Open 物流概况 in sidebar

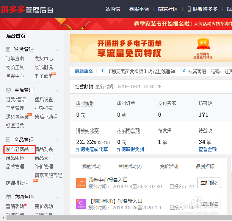(44, 67)
